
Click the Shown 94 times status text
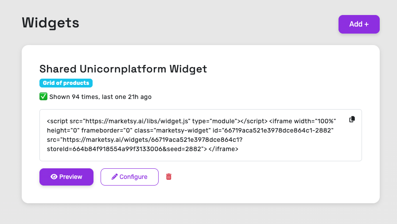point(74,97)
